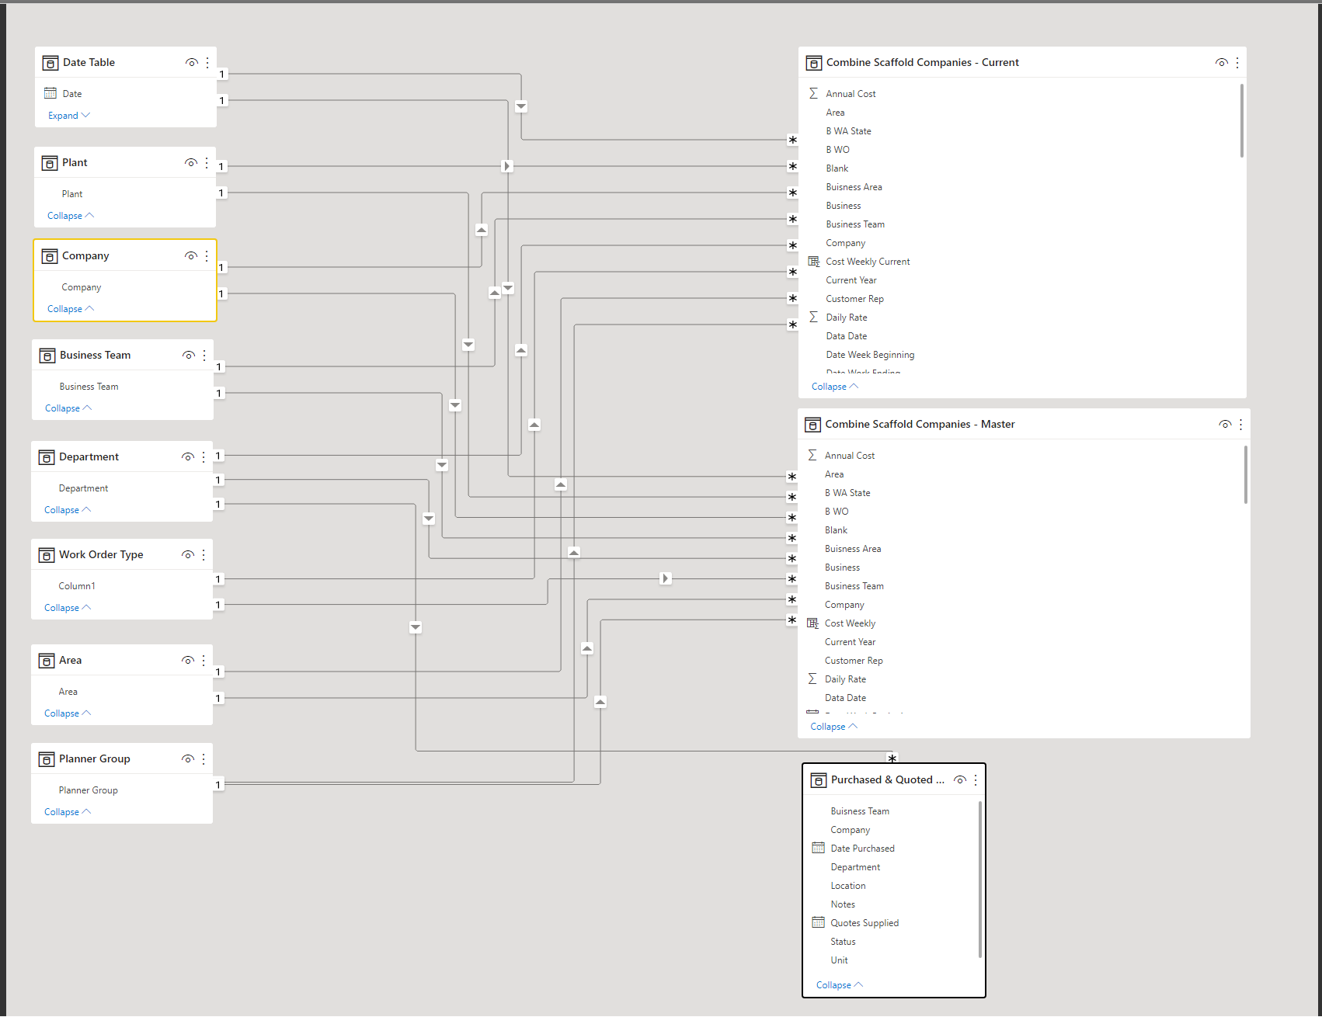Toggle visibility eye of Plant table

190,162
